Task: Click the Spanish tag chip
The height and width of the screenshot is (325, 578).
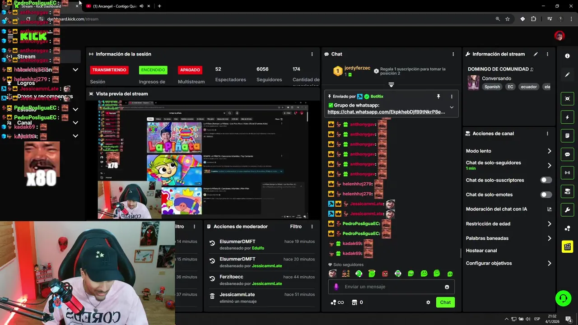Action: (492, 87)
